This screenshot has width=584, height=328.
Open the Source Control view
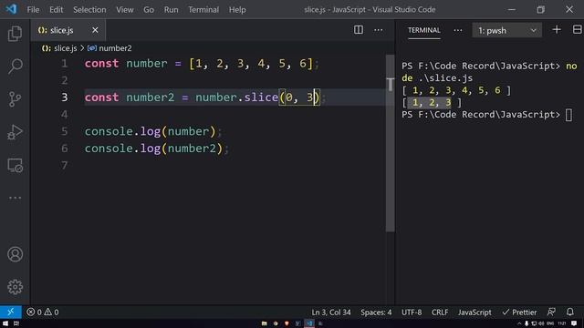(15, 99)
